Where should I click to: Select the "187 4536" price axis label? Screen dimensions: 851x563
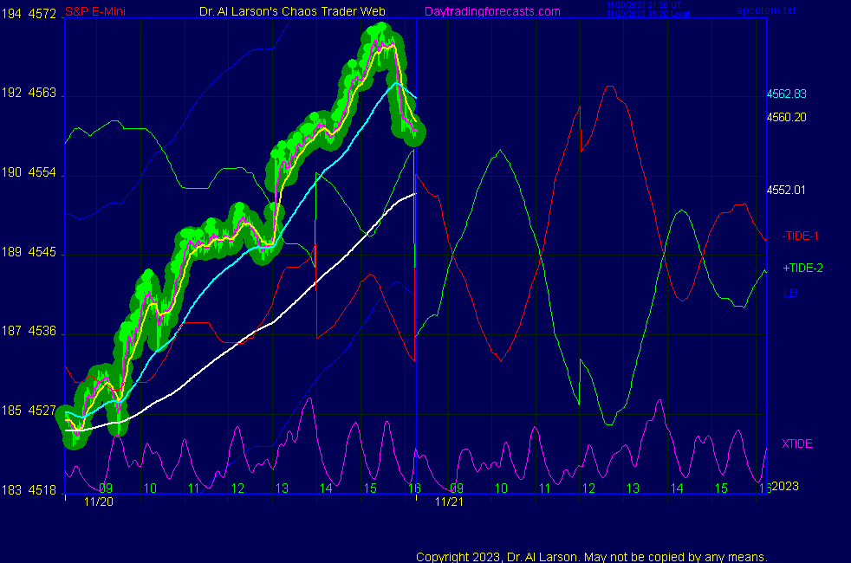[x=29, y=331]
